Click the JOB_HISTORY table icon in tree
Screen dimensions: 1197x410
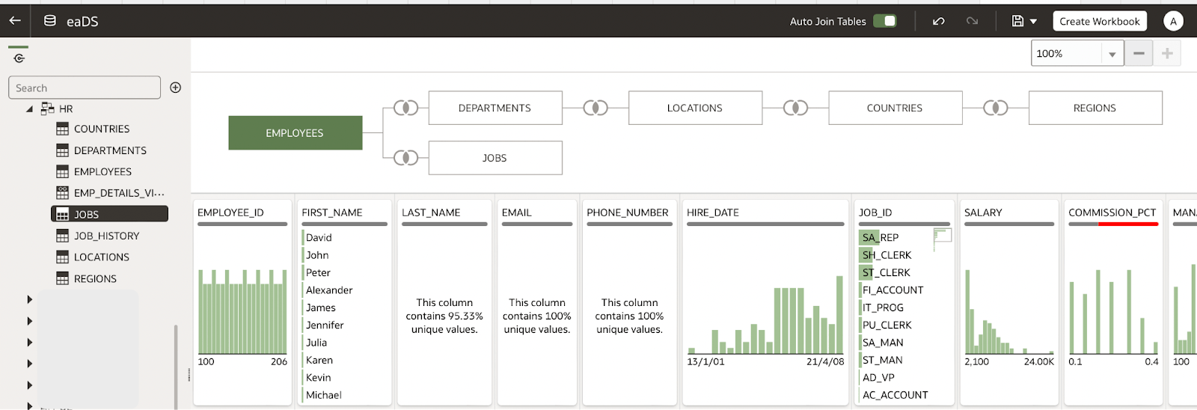coord(62,236)
